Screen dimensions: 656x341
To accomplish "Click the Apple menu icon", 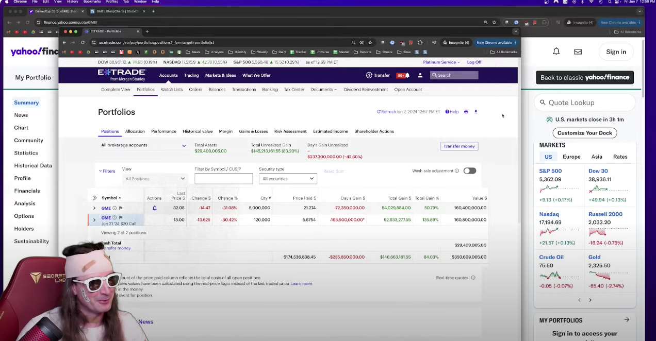I will [x=6, y=2].
